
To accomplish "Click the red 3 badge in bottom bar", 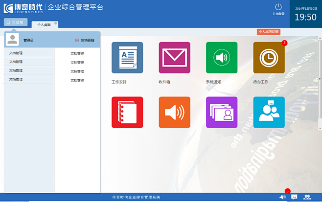I will pyautogui.click(x=288, y=191).
